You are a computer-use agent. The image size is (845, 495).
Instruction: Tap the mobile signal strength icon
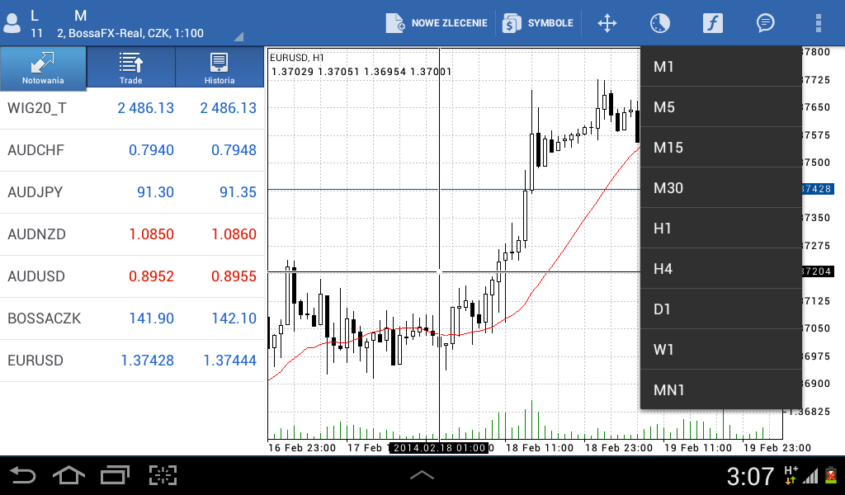click(x=810, y=477)
